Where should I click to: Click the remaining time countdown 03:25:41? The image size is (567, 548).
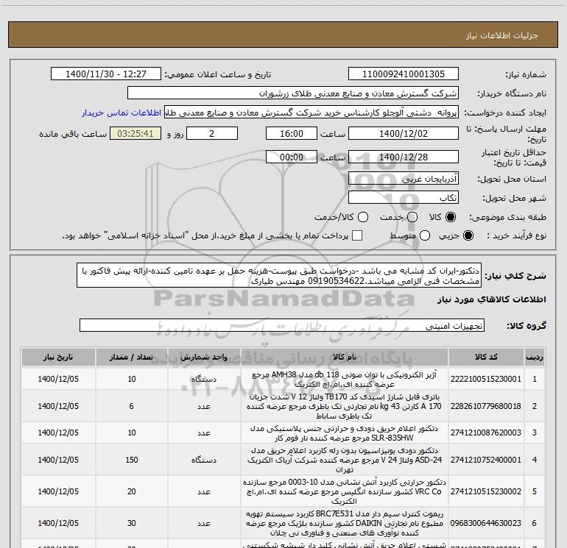click(x=135, y=133)
